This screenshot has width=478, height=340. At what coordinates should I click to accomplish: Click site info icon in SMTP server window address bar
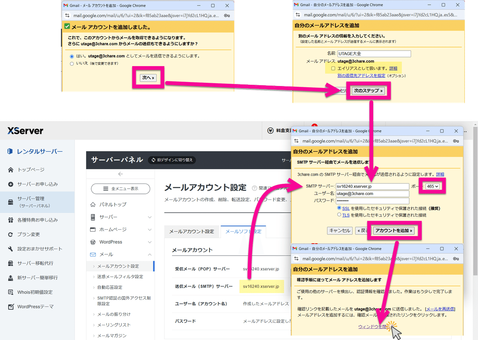[x=296, y=141]
